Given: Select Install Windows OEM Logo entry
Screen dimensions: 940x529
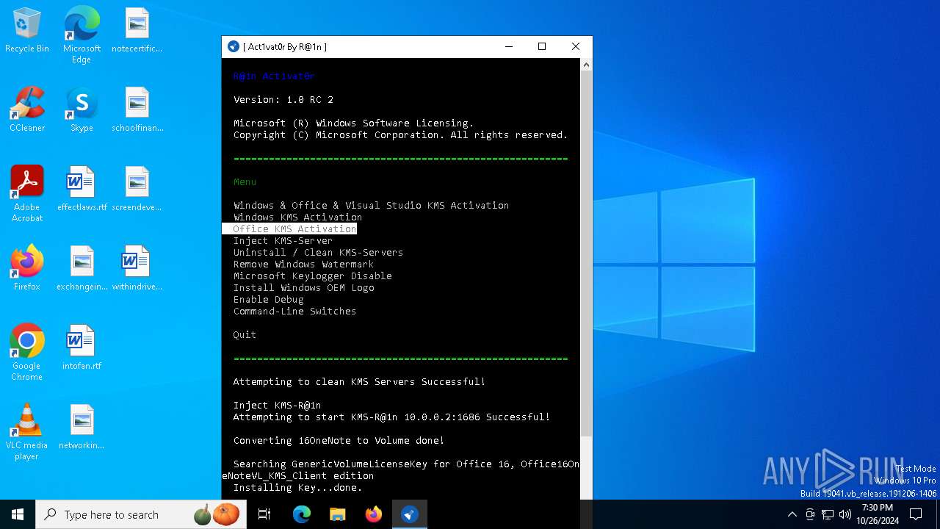Looking at the screenshot, I should (303, 287).
